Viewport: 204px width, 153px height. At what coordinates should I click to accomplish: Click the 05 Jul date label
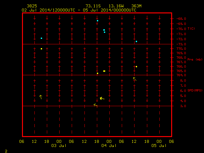[x=159, y=145]
